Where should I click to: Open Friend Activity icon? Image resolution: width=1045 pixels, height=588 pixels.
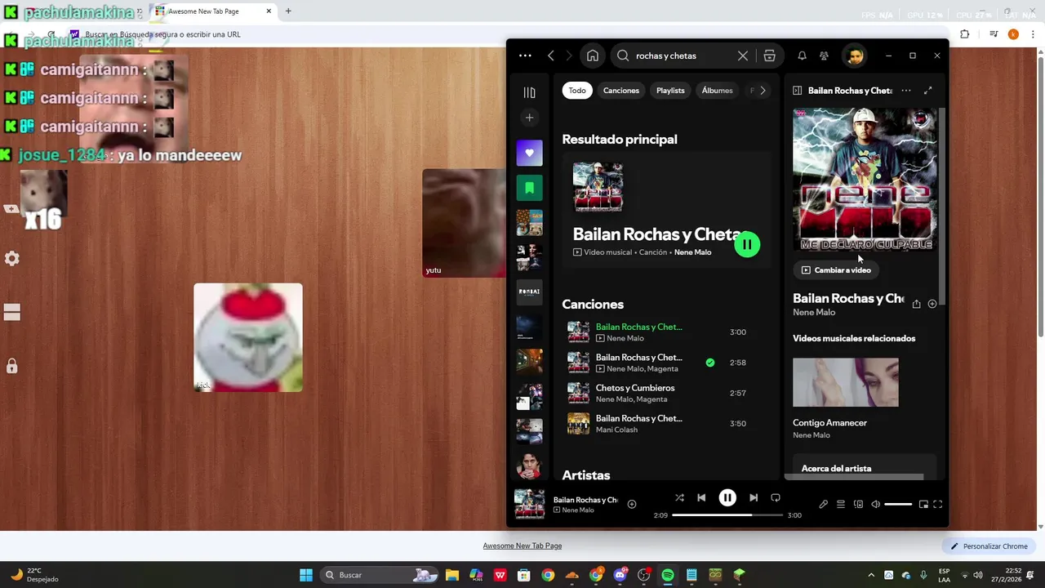click(x=824, y=56)
